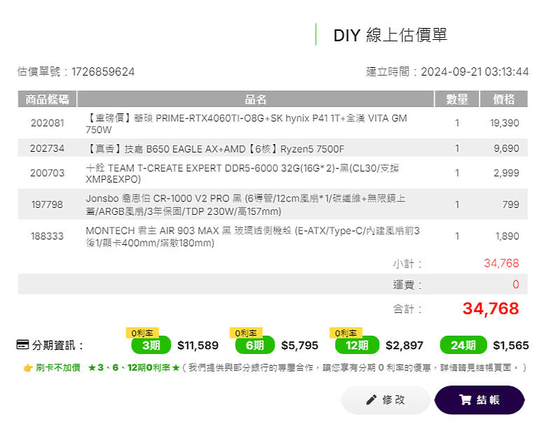Screen dimensions: 546x431
Task: Click the pointing hand emoji before 刷卡不加價
Action: point(28,367)
